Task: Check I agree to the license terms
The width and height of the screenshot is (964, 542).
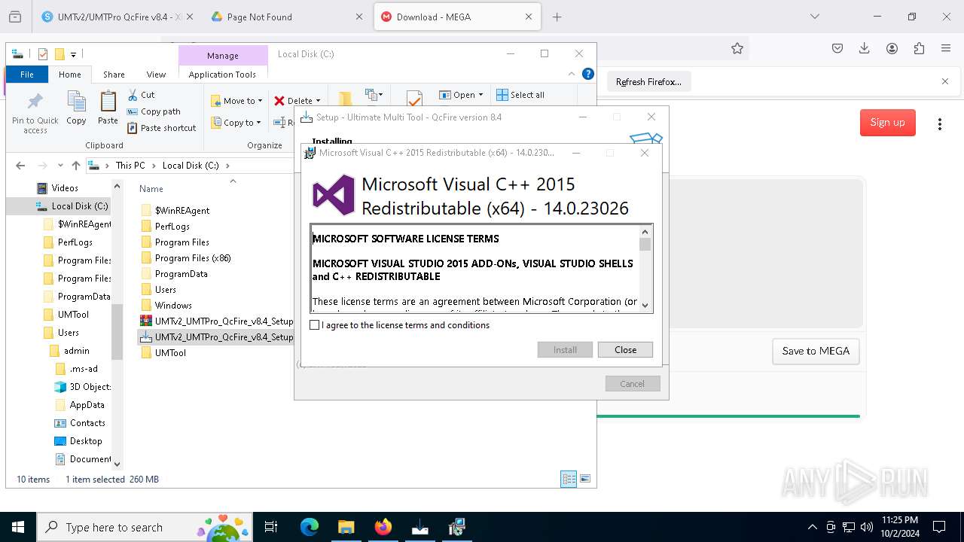Action: (x=315, y=325)
